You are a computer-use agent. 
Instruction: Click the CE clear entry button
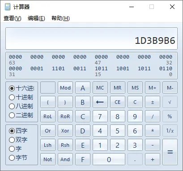click(x=118, y=102)
